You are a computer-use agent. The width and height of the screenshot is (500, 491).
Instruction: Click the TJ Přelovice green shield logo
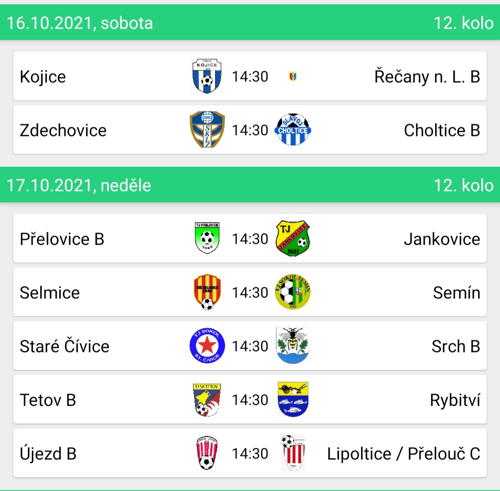207,238
